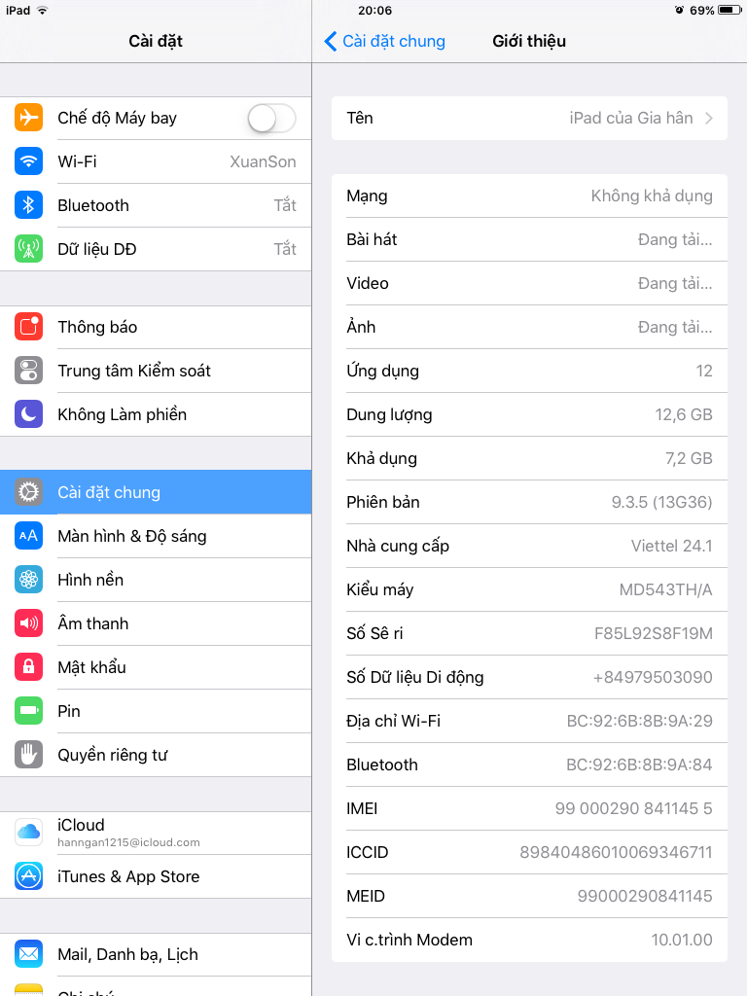This screenshot has width=747, height=996.
Task: Open the Âm thanh speaker icon
Action: (28, 623)
